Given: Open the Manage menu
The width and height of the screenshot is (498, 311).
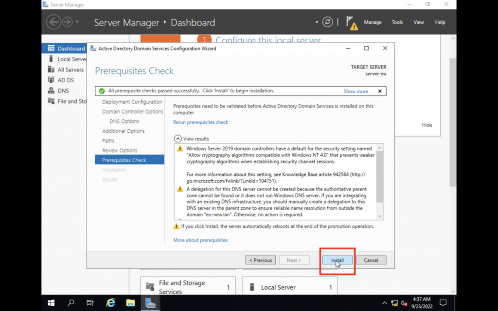Looking at the screenshot, I should pos(373,22).
